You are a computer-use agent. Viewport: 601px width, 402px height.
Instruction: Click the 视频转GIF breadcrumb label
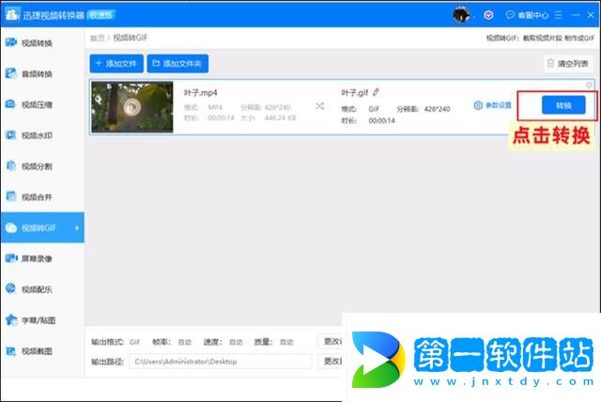click(131, 38)
